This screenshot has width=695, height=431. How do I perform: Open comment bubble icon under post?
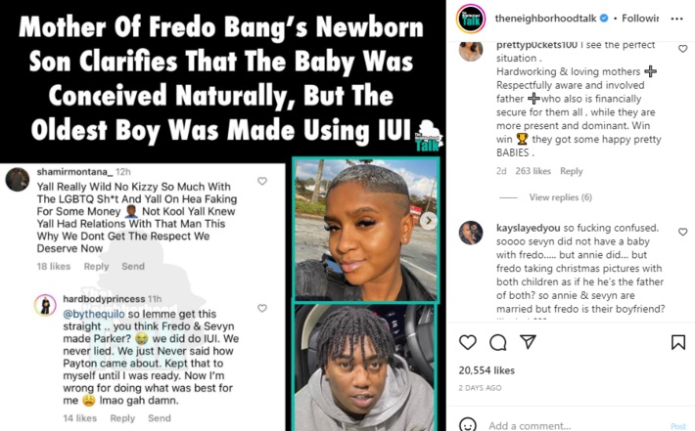[x=498, y=342]
